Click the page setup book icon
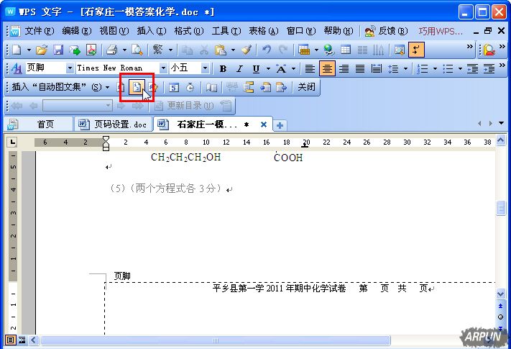 (211, 87)
